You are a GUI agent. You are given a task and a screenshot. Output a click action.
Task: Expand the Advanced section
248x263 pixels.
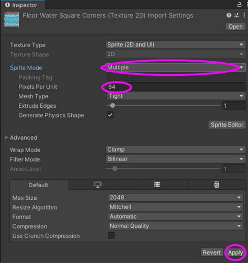click(6, 138)
